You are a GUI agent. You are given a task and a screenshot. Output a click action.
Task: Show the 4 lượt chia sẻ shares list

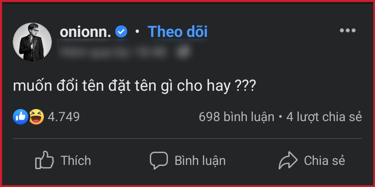point(324,117)
